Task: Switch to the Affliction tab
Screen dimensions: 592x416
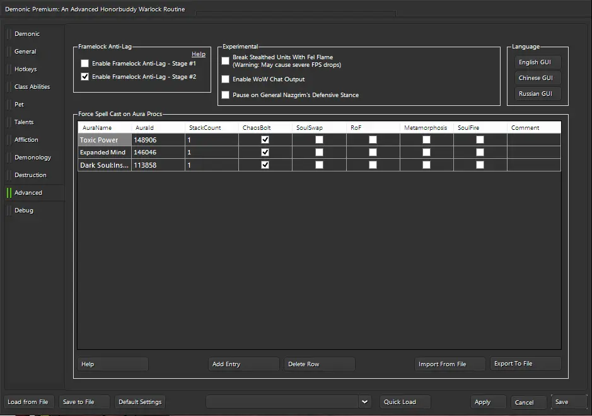Action: pyautogui.click(x=34, y=140)
